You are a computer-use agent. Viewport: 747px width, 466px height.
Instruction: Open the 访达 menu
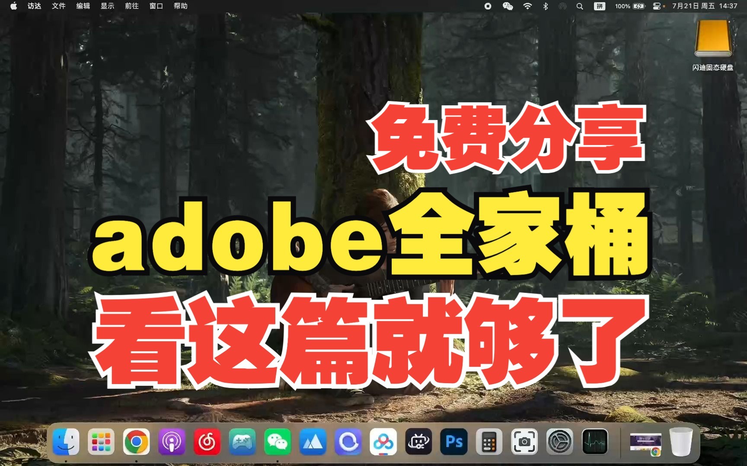pyautogui.click(x=35, y=6)
